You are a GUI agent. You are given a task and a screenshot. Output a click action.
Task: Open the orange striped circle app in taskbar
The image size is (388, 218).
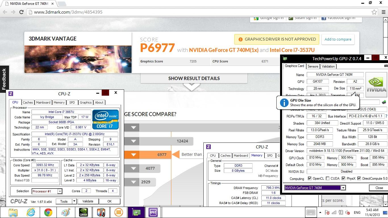click(x=118, y=212)
